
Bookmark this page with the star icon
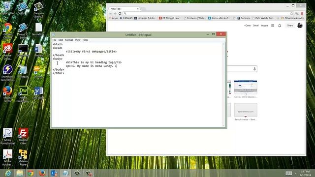click(x=292, y=13)
